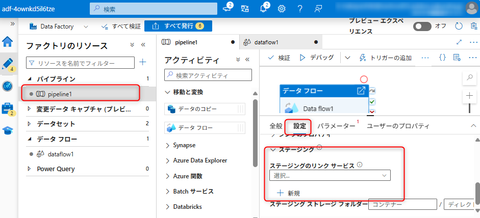Expand all resources with the double down chevron
This screenshot has height=218, width=480.
pos(132,45)
